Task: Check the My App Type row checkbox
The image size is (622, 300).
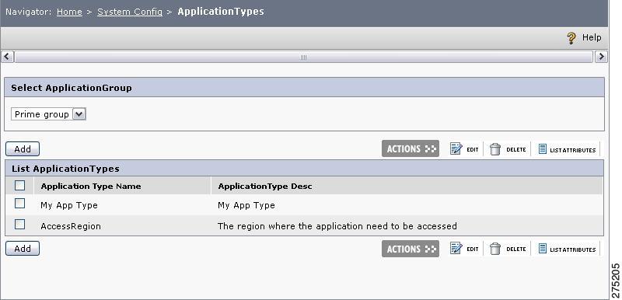Action: tap(20, 204)
